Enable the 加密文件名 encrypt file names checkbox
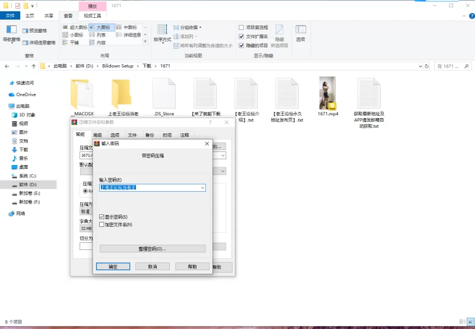 [102, 224]
